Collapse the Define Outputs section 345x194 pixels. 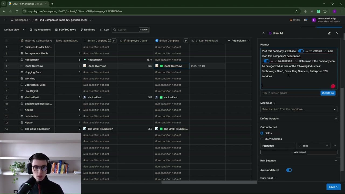336,119
